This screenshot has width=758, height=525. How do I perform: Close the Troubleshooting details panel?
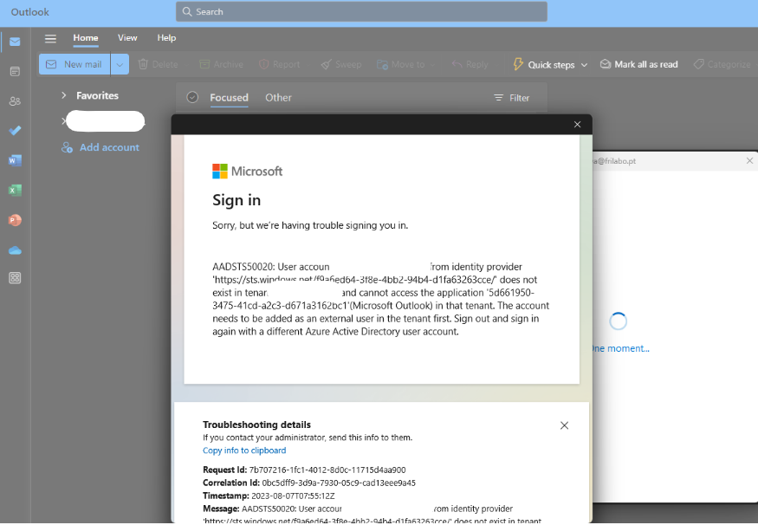(564, 425)
